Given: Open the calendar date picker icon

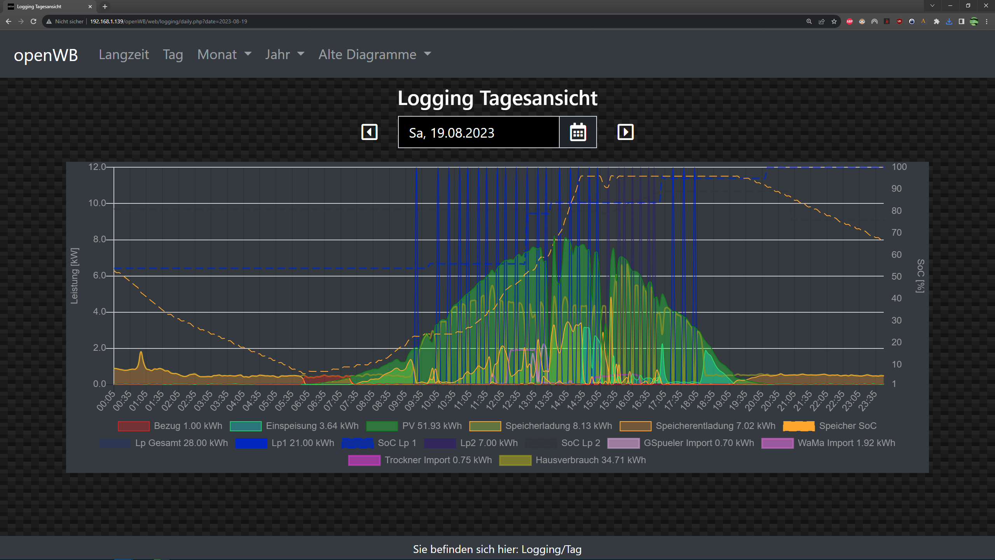Looking at the screenshot, I should [x=578, y=133].
